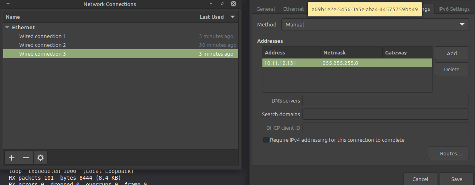Enable Require IPv4 addressing checkbox
The image size is (475, 185).
click(x=266, y=140)
